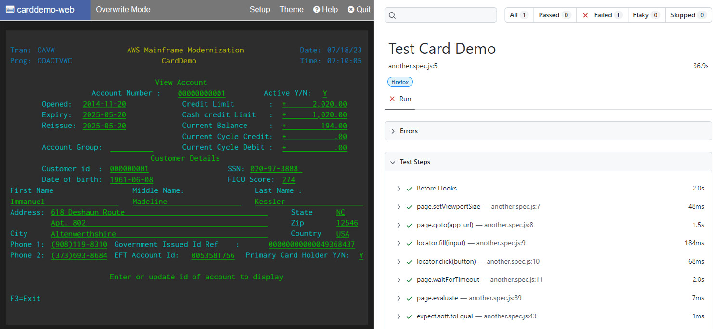Click green checkmark next to Before Hooks
The width and height of the screenshot is (721, 329).
click(x=410, y=189)
